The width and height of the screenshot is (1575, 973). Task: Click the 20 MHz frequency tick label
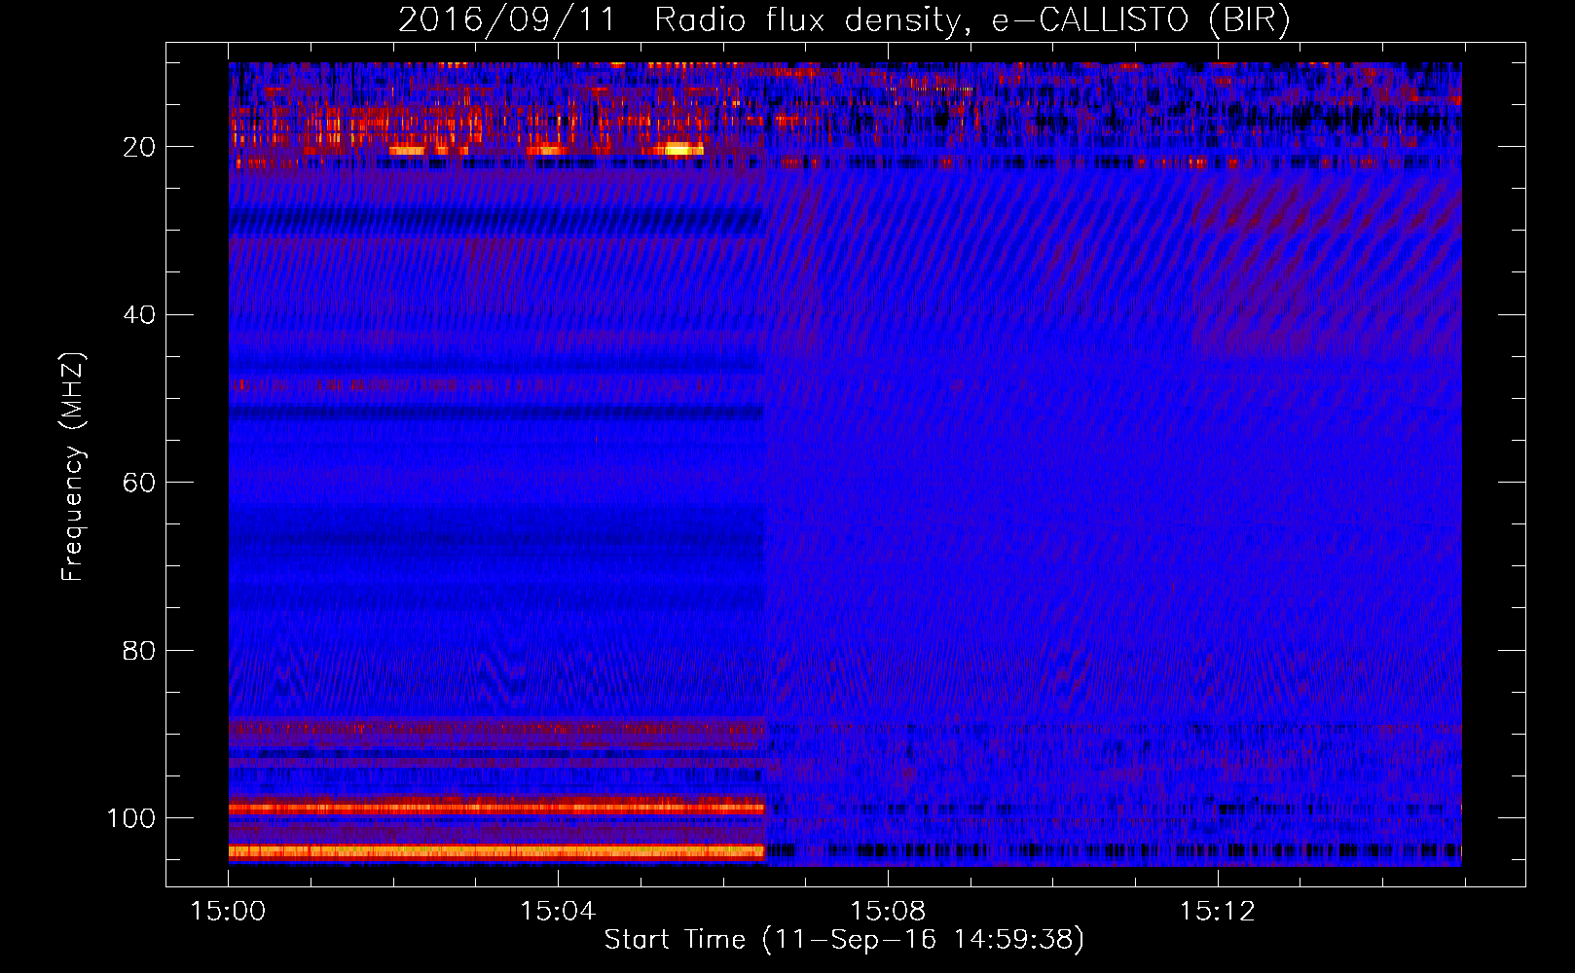click(139, 147)
